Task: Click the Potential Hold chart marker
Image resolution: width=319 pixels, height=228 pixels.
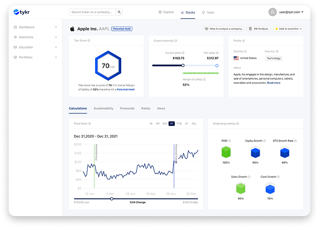Action: click(x=174, y=166)
